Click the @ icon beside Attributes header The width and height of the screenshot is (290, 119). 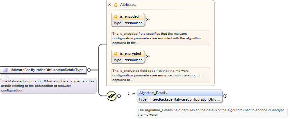tap(116, 5)
